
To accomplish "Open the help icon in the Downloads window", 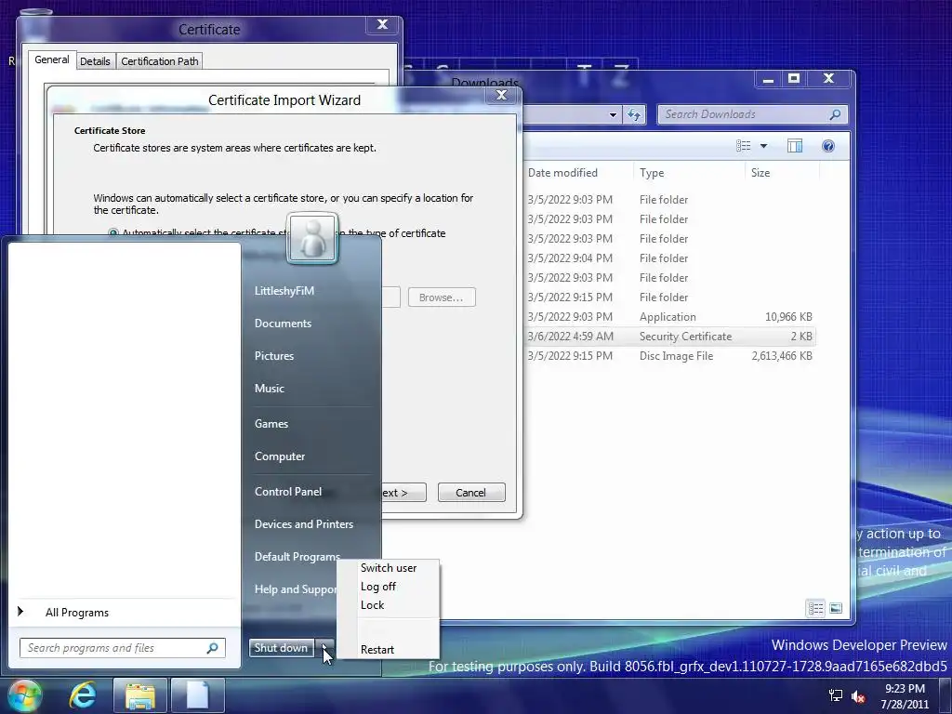I will pyautogui.click(x=828, y=146).
